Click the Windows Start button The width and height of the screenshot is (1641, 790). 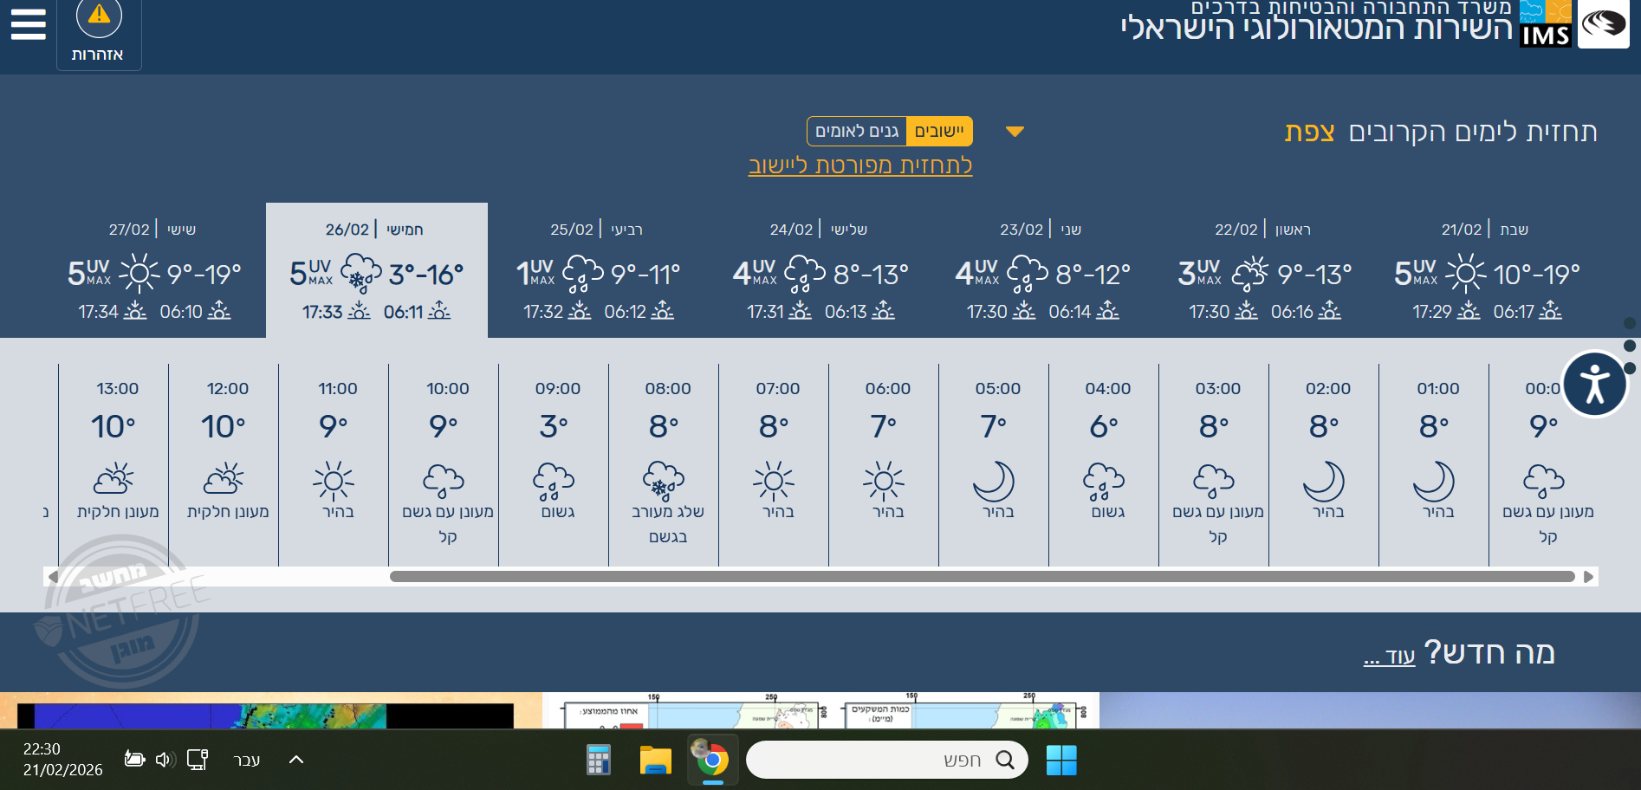[x=1060, y=761]
